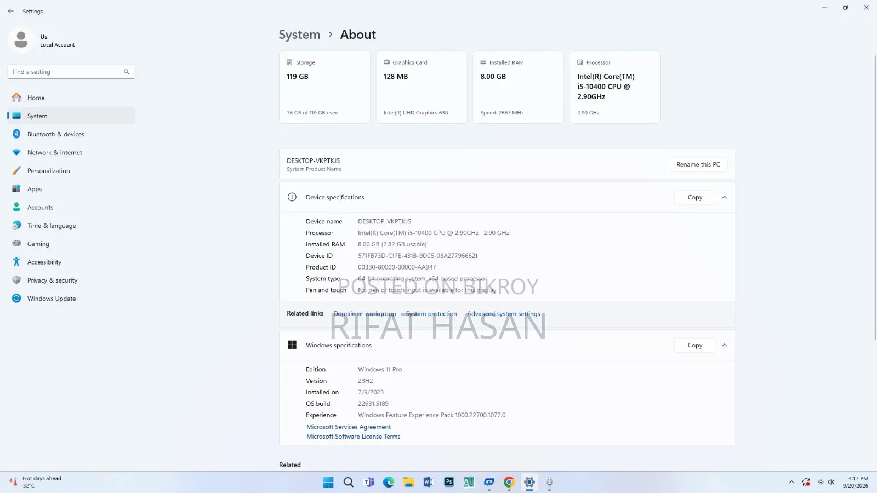Open Privacy & security settings
877x493 pixels.
pos(71,280)
